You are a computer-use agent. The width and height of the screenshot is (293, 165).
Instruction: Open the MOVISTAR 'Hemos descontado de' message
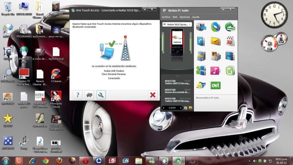pyautogui.click(x=177, y=91)
